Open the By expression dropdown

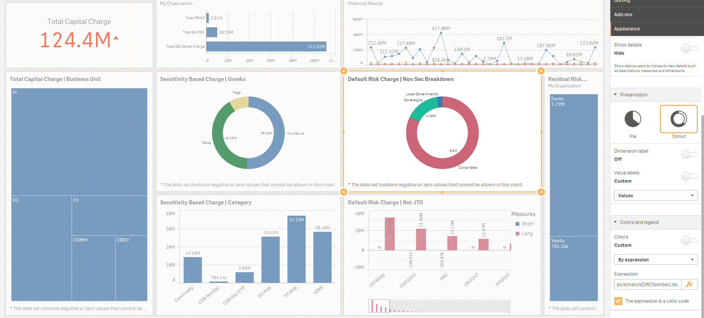click(x=656, y=260)
